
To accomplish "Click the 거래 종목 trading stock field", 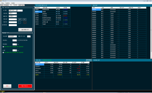I will point(12,36).
